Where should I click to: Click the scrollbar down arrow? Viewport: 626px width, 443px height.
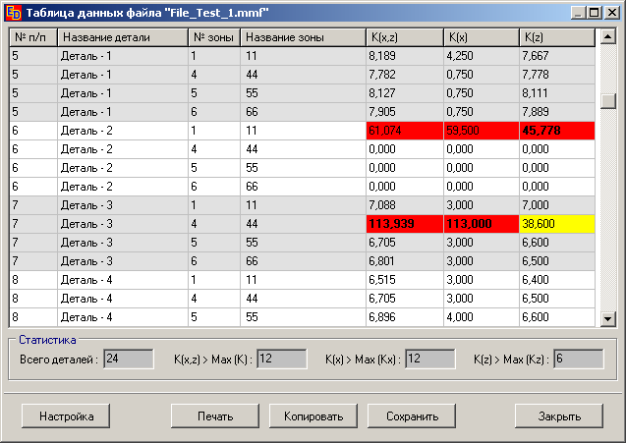coord(607,318)
